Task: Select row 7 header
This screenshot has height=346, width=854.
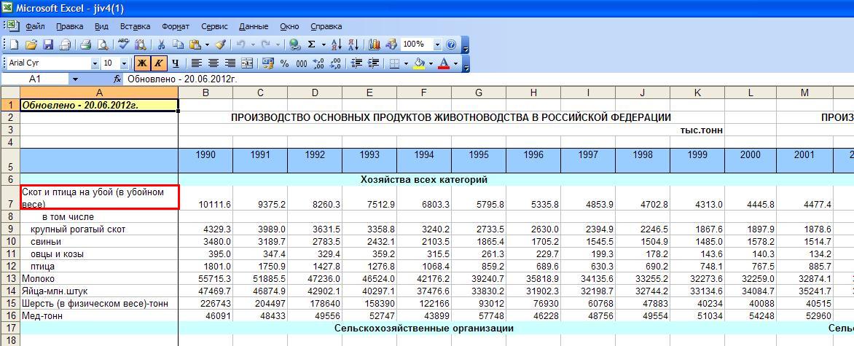Action: pos(9,197)
